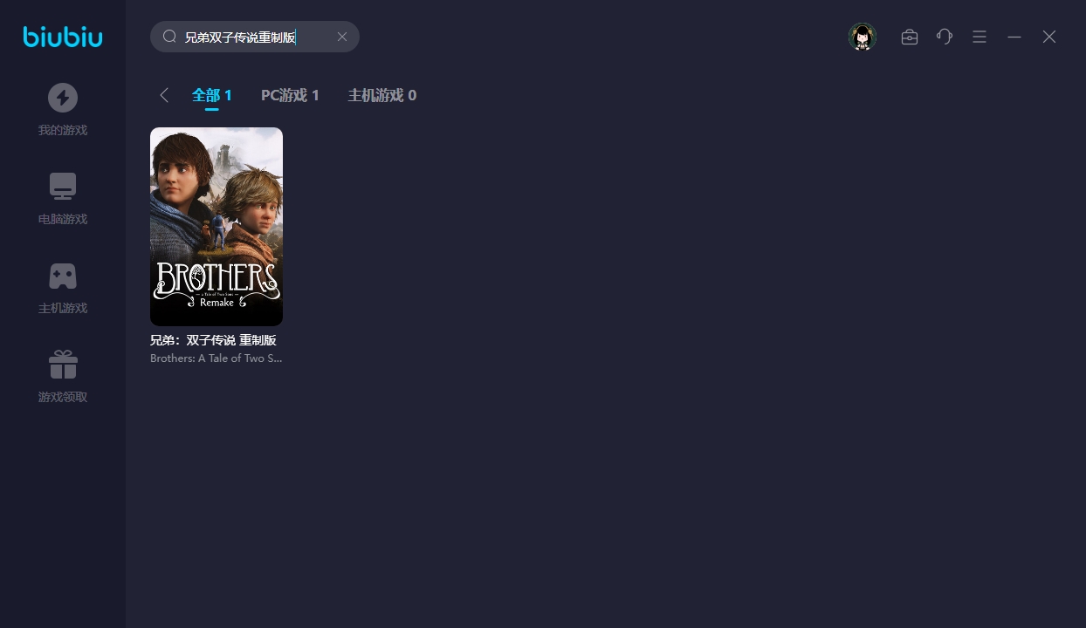The image size is (1086, 628).
Task: Minimize the biubiu window
Action: tap(1014, 37)
